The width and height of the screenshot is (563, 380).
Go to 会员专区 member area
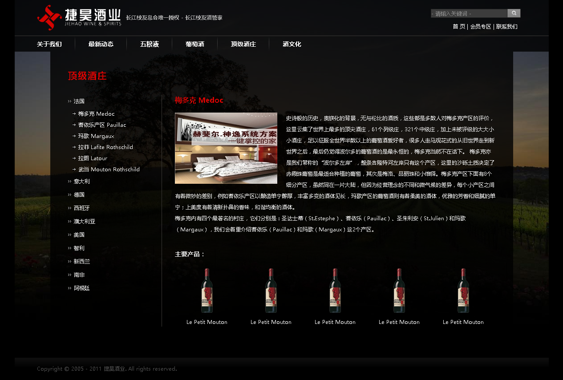(481, 27)
